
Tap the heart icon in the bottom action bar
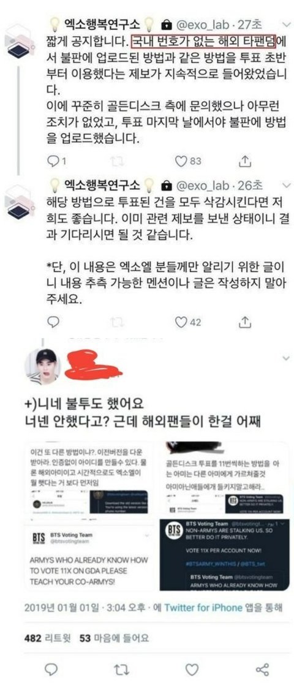tap(191, 670)
